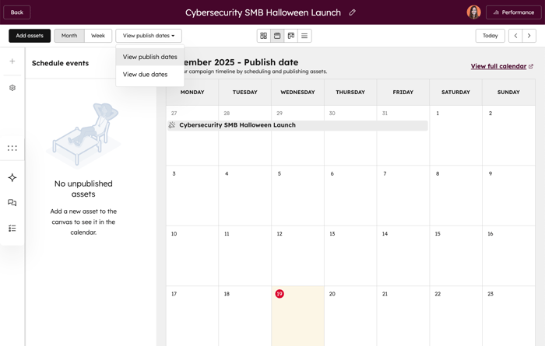
Task: Open the sidebar plus add icon
Action: pyautogui.click(x=12, y=61)
